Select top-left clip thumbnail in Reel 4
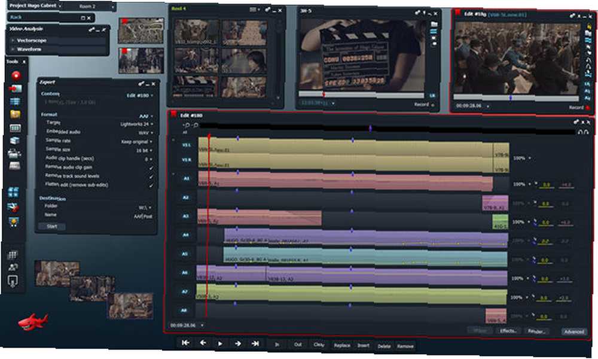The width and height of the screenshot is (598, 359). pyautogui.click(x=196, y=32)
